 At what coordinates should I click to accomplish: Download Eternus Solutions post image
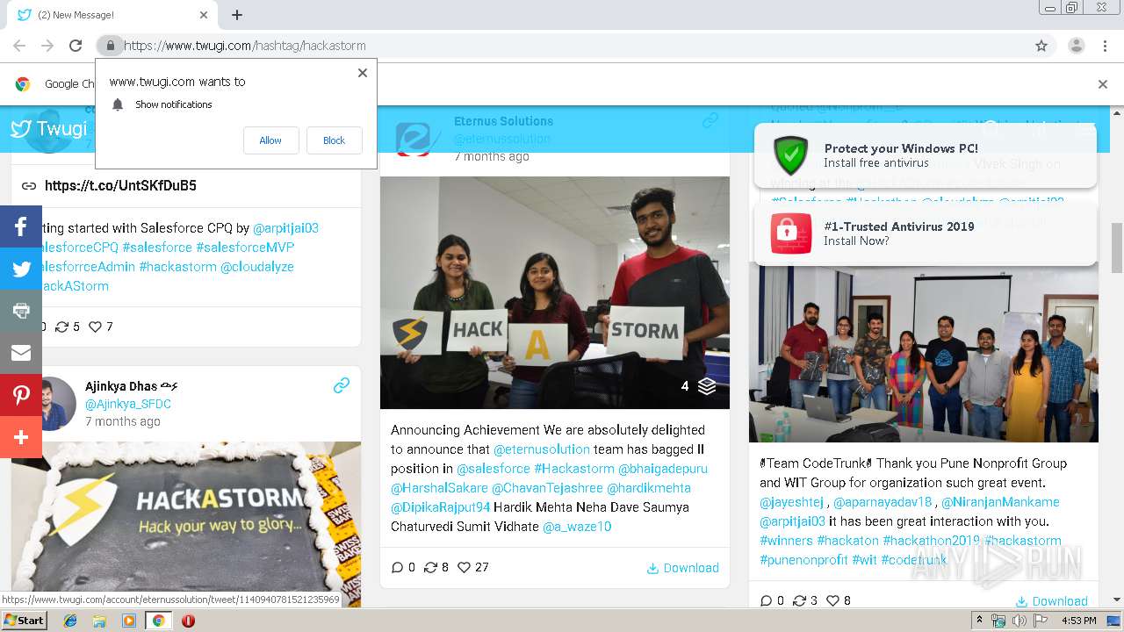point(682,568)
